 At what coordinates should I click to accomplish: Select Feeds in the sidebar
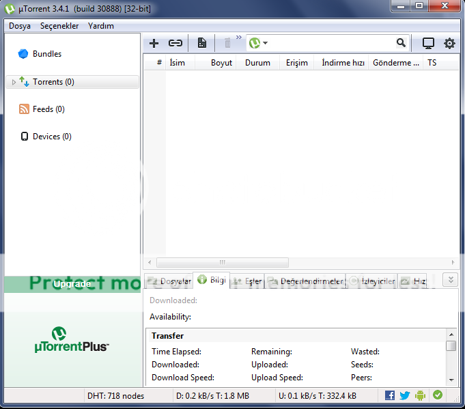point(48,109)
